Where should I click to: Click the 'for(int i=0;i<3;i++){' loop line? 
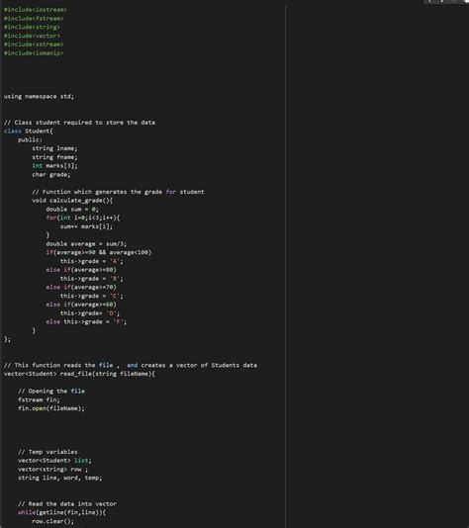[x=83, y=218]
